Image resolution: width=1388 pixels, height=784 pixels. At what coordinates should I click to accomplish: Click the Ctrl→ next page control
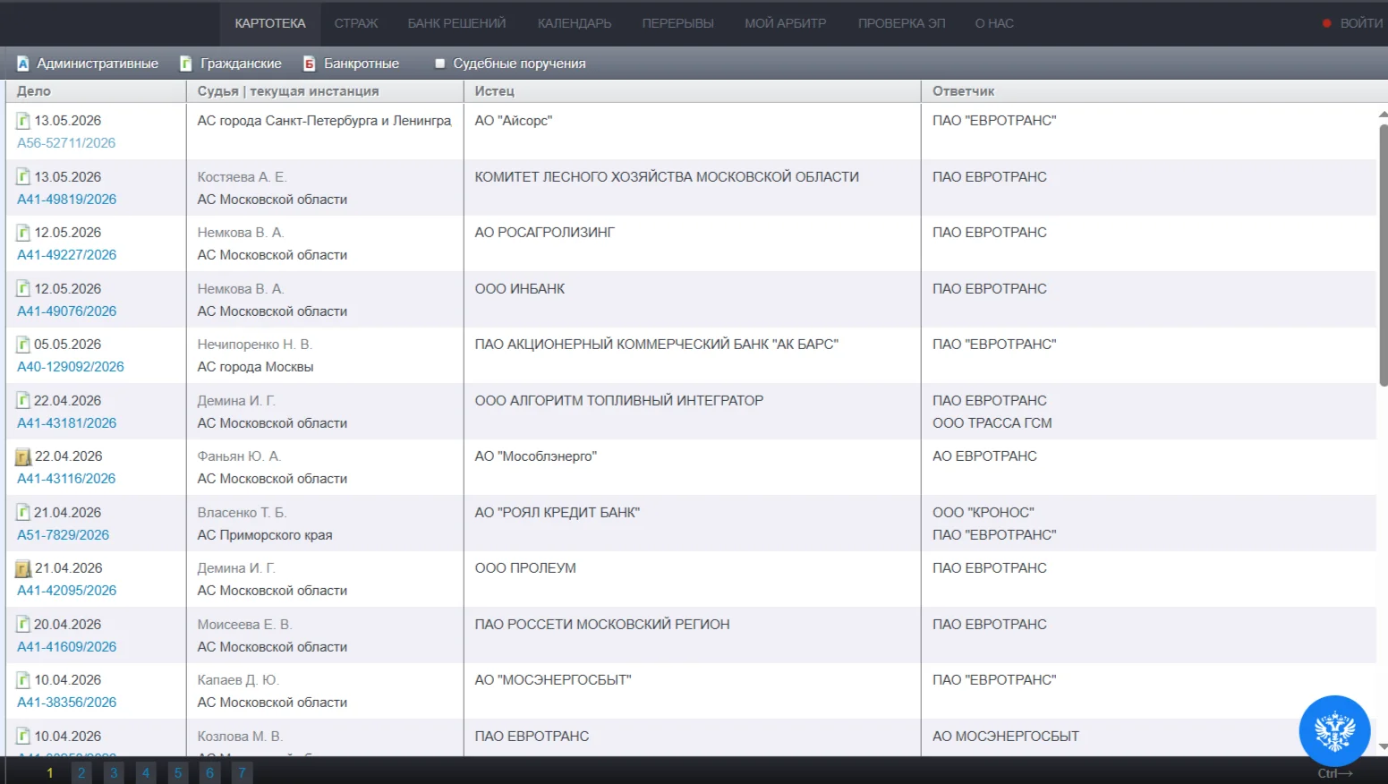1335,773
